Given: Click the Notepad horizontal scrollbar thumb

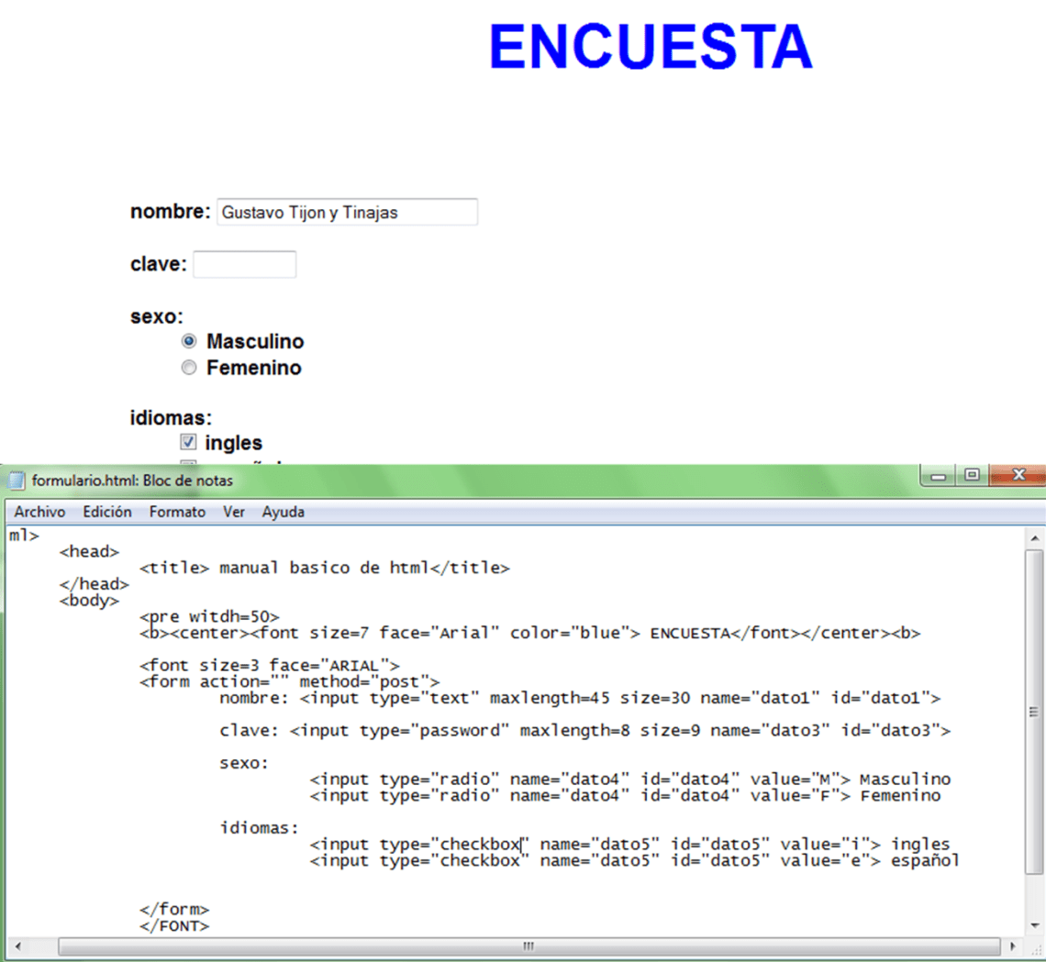Looking at the screenshot, I should [x=528, y=945].
